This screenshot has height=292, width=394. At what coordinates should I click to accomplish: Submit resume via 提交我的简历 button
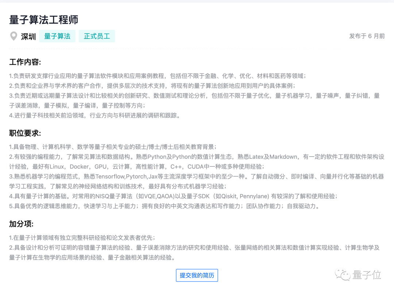197,275
